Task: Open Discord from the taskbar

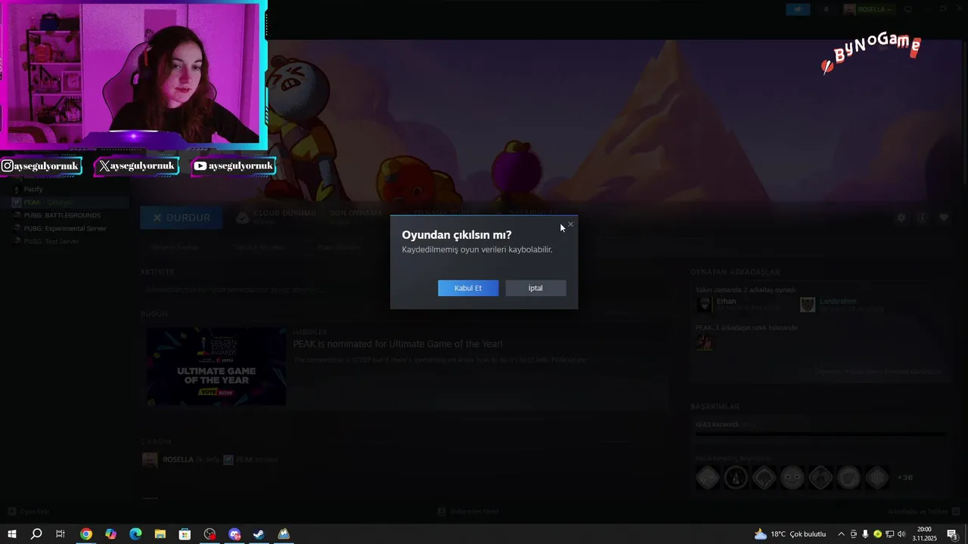Action: [234, 534]
